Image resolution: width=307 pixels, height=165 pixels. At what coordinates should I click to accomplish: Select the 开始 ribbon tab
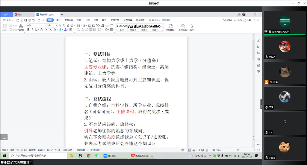tap(50, 20)
